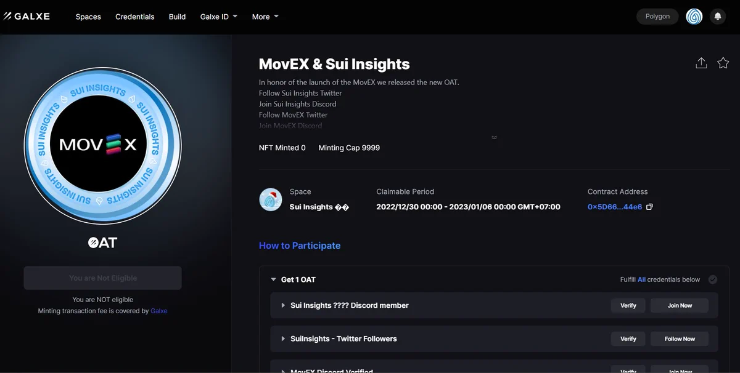
Task: Click Join Now for Sui Insights Discord
Action: [680, 305]
